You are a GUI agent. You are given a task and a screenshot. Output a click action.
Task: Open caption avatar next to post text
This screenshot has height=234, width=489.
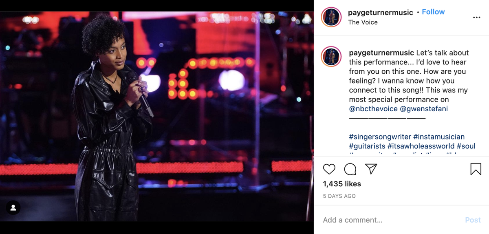tap(331, 57)
